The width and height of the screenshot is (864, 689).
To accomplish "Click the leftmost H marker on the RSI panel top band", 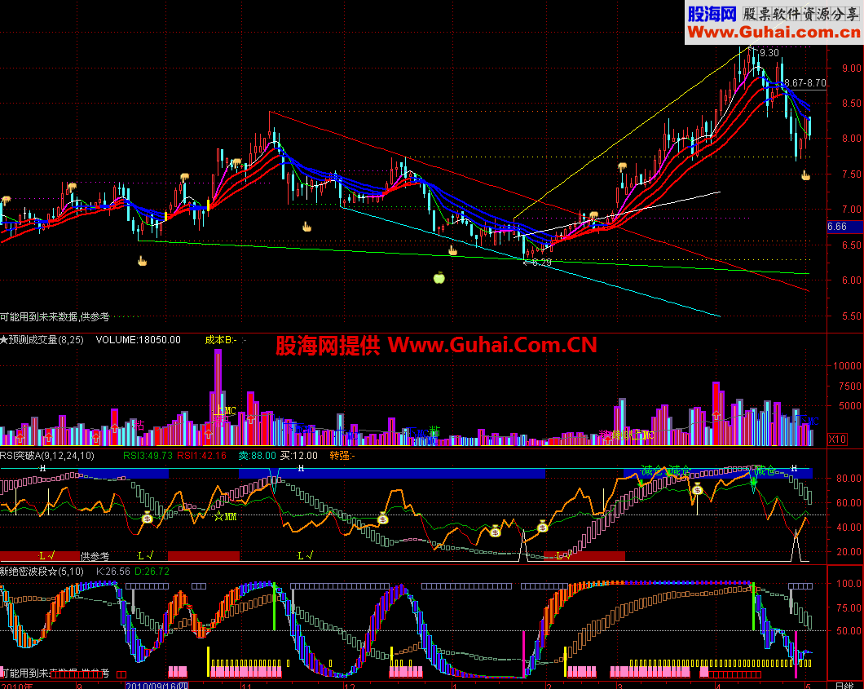I will 42,468.
